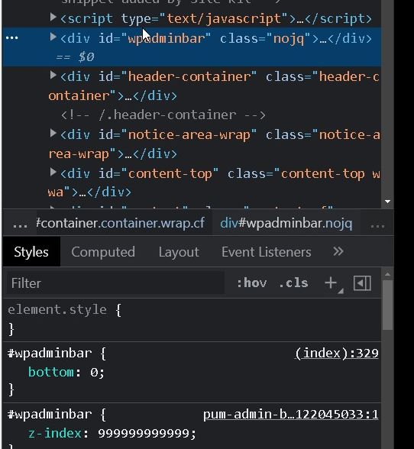Viewport: 414px width, 449px height.
Task: Click the right breadcrumb overflow ellipsis
Action: (x=377, y=224)
